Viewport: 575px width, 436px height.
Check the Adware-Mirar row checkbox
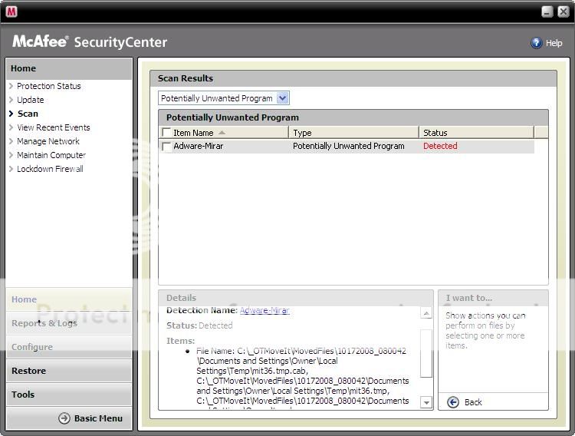166,146
